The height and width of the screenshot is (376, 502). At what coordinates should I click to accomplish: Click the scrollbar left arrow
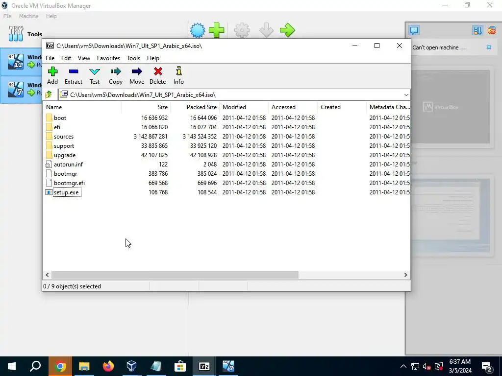[x=47, y=275]
